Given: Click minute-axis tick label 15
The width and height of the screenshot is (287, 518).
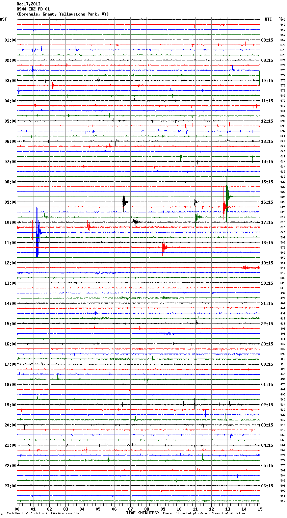Looking at the screenshot, I should pos(260,509).
